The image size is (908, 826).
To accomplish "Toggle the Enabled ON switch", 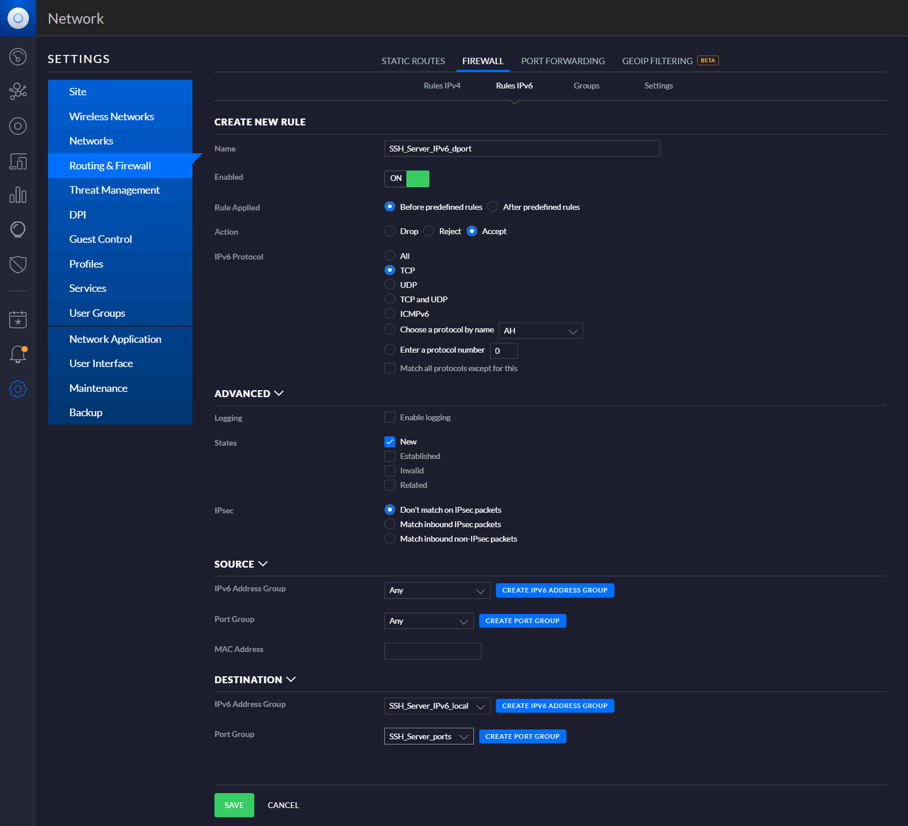I will (407, 179).
